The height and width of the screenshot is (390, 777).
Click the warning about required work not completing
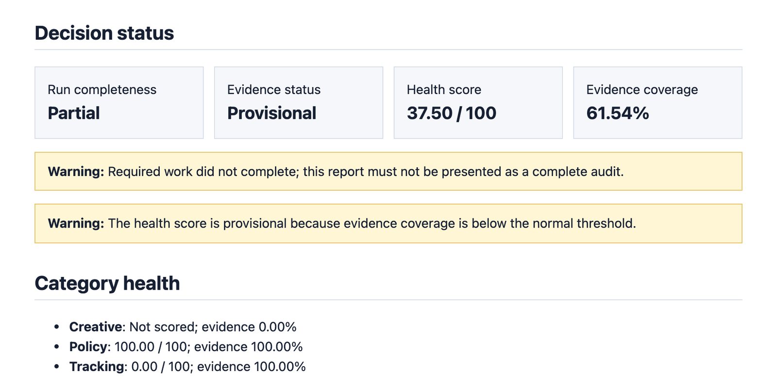click(x=388, y=171)
